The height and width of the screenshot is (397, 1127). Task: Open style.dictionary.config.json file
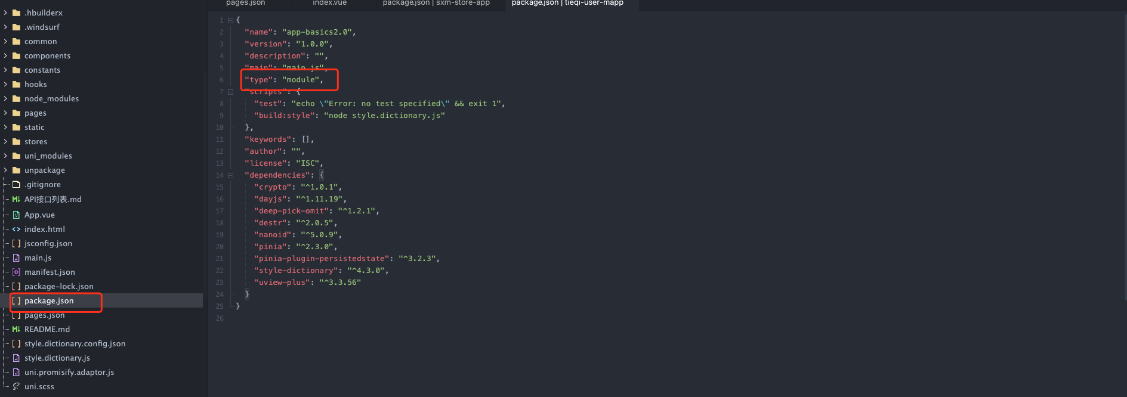tap(75, 343)
